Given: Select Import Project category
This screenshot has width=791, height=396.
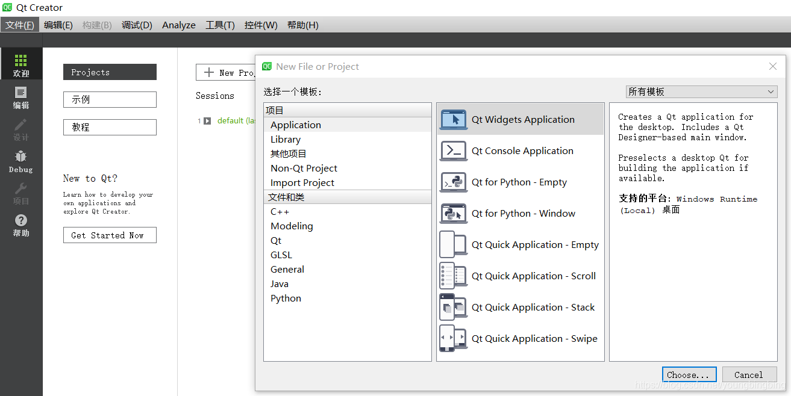Looking at the screenshot, I should coord(348,182).
